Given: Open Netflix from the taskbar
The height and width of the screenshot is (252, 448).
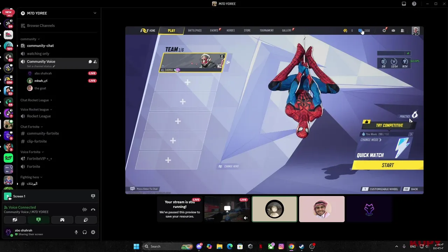Looking at the screenshot, I should tap(260, 246).
